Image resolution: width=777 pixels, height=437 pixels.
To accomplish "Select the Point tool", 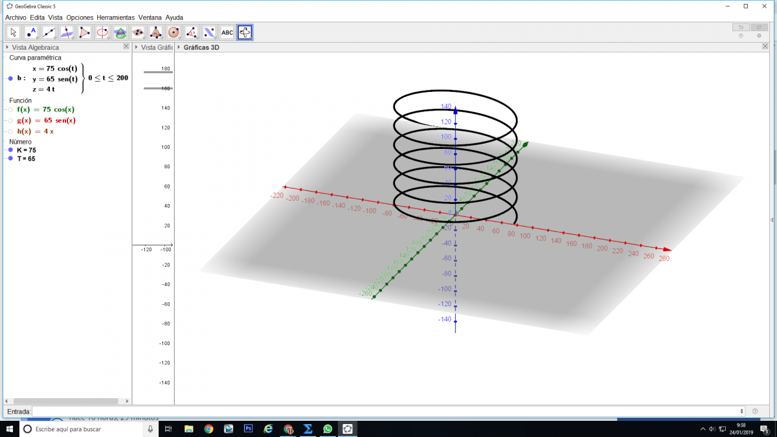I will coord(31,32).
